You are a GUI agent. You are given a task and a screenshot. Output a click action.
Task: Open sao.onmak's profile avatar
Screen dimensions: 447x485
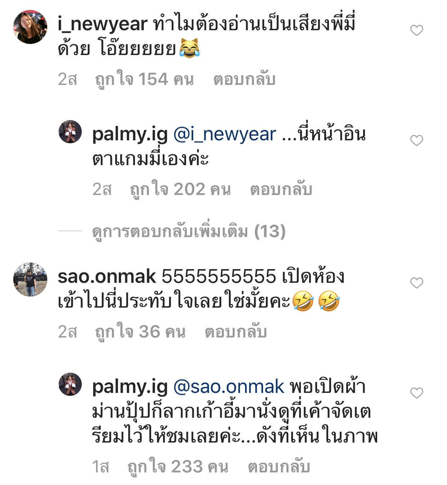(x=30, y=280)
